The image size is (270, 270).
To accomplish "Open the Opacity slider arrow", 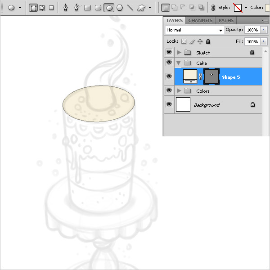I will [264, 30].
